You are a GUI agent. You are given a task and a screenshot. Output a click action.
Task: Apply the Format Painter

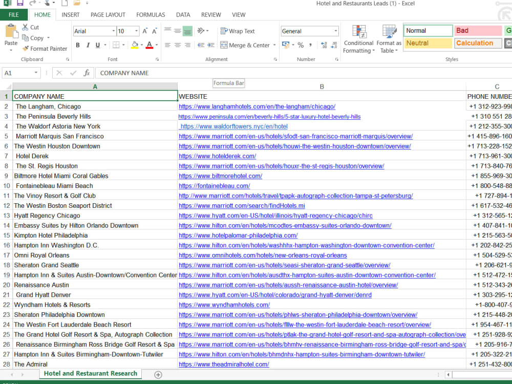pyautogui.click(x=45, y=49)
